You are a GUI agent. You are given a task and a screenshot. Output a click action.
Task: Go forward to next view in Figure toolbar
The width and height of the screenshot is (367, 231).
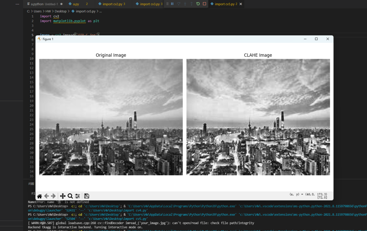point(53,196)
